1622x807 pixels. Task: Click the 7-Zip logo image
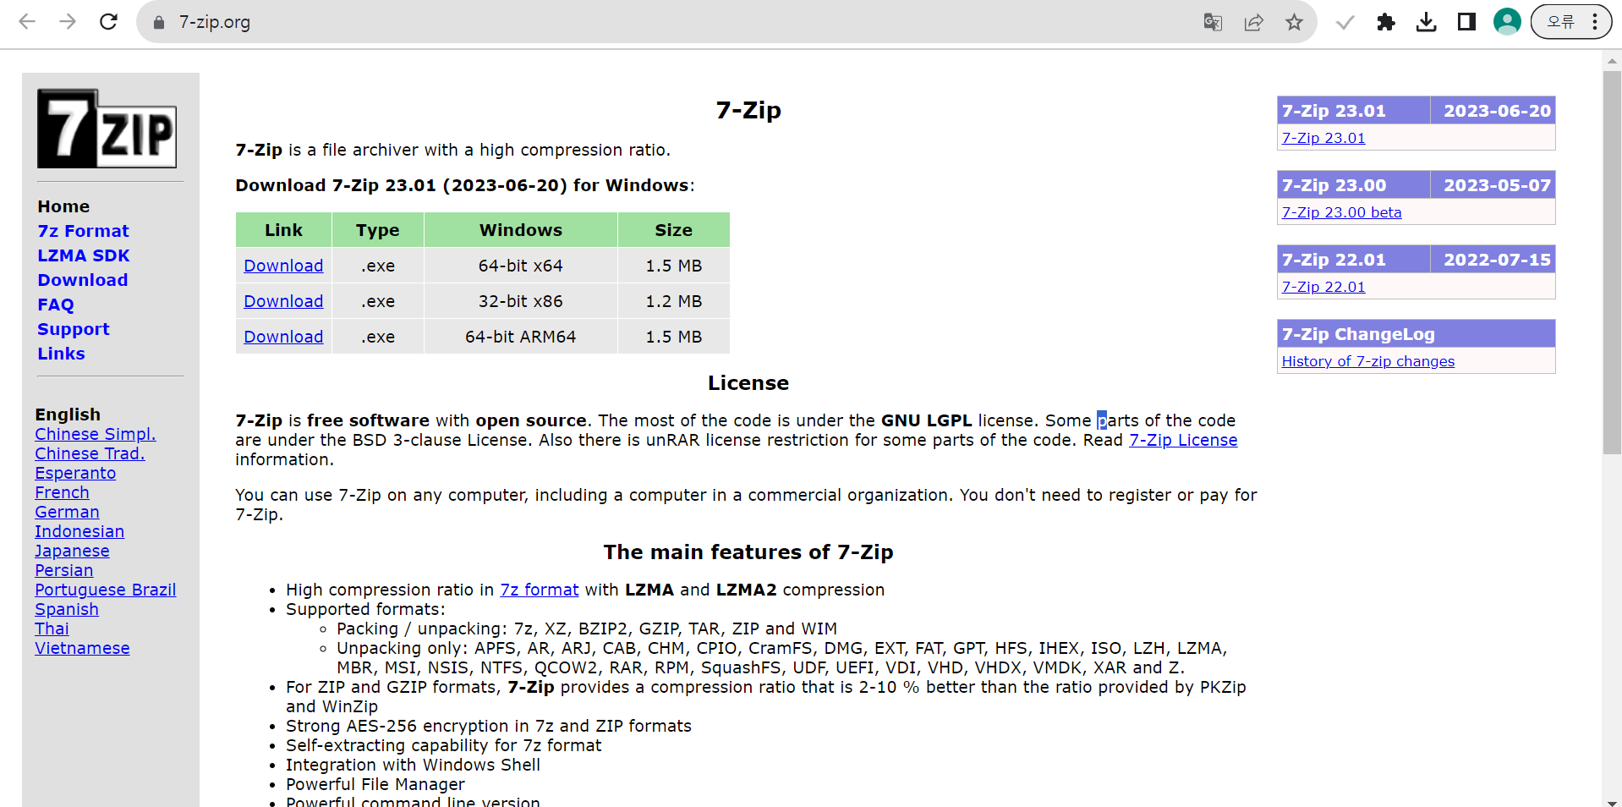click(107, 129)
